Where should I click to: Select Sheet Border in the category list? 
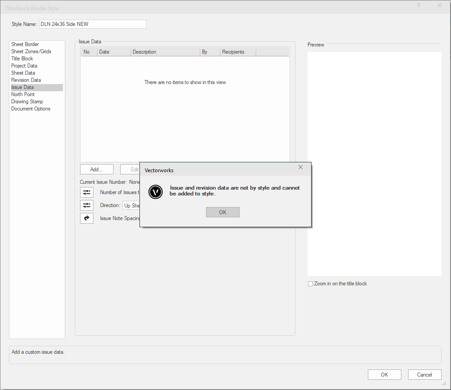(25, 44)
